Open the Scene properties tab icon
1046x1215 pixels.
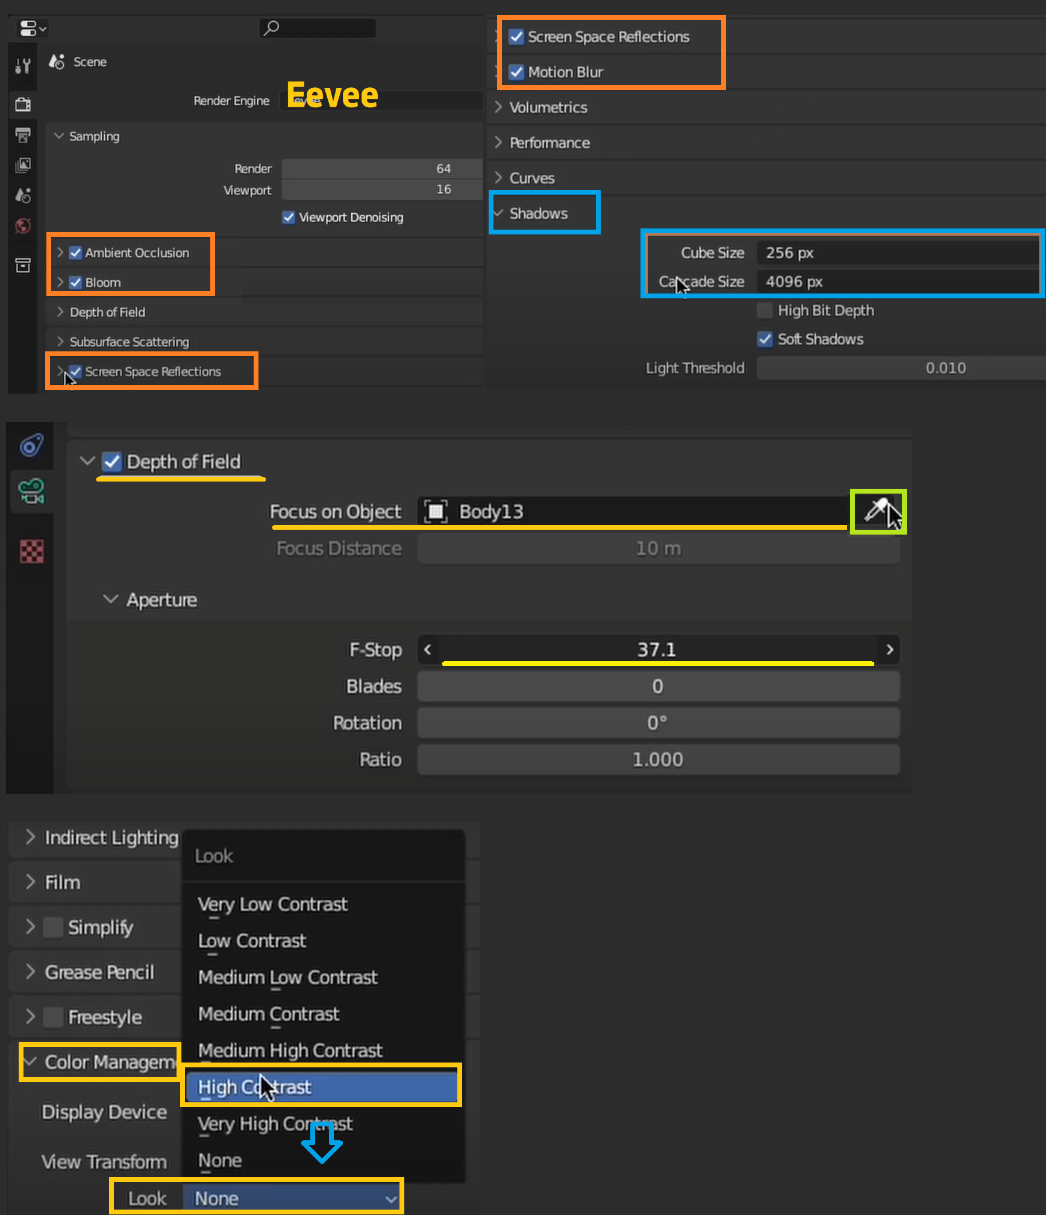tap(23, 195)
